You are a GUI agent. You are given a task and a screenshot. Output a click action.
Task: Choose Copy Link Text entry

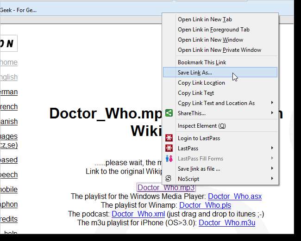pyautogui.click(x=220, y=93)
